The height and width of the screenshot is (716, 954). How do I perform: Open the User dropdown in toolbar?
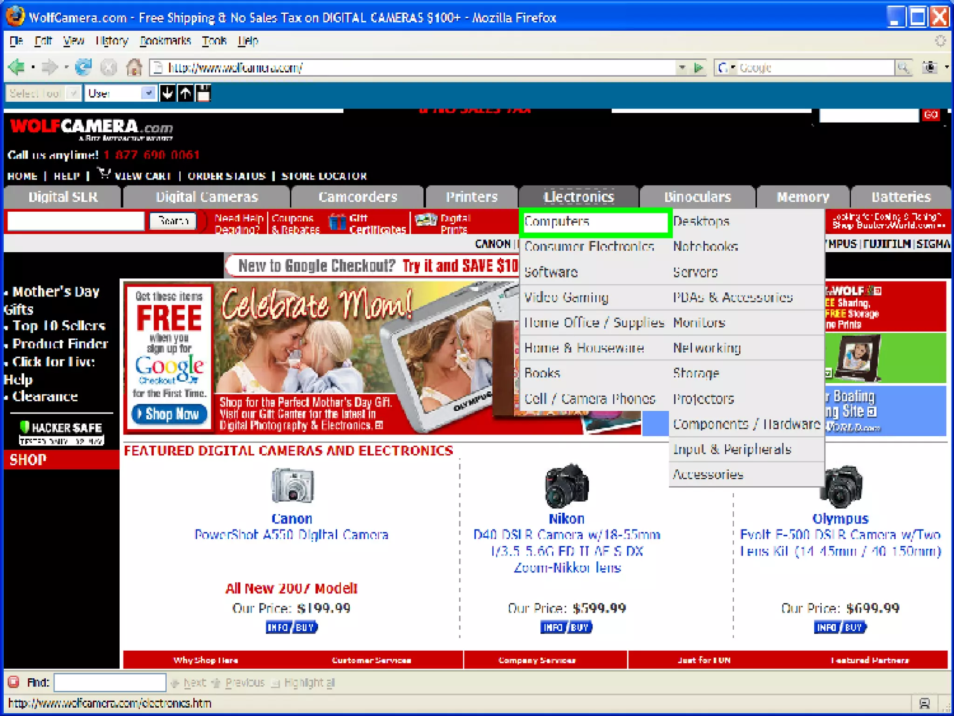[x=148, y=93]
